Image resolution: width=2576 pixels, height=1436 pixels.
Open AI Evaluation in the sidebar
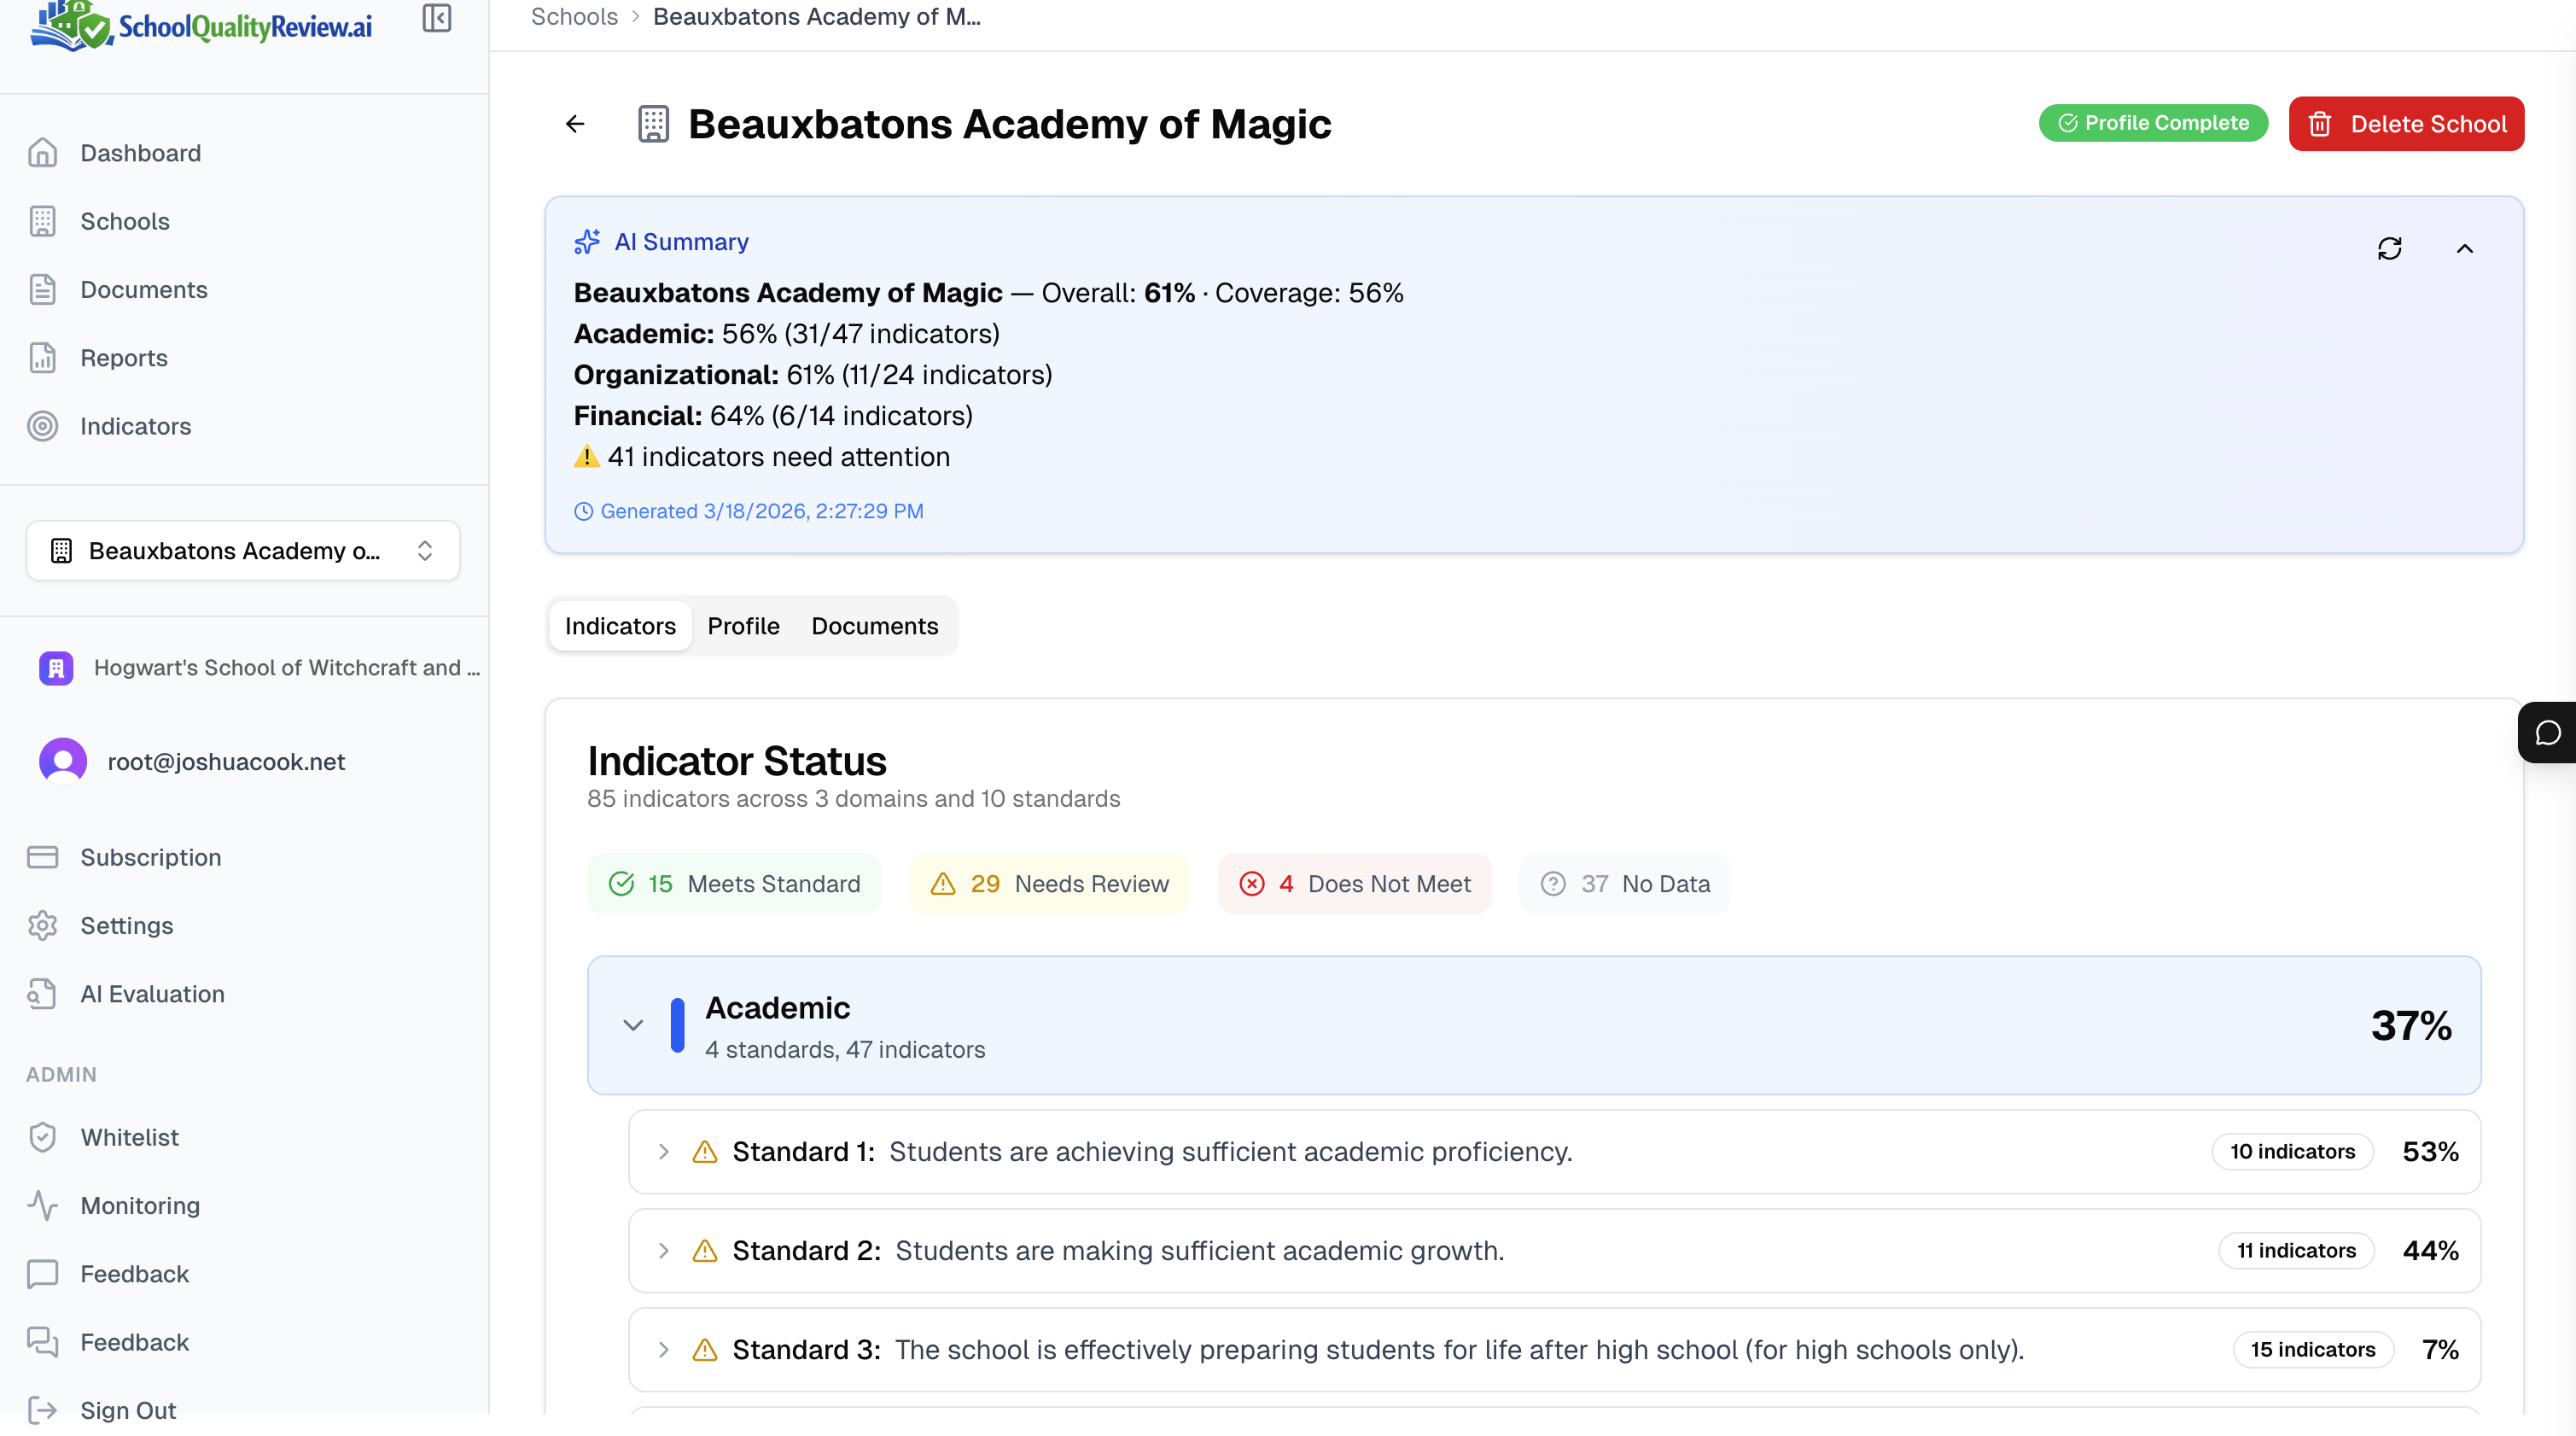point(152,994)
